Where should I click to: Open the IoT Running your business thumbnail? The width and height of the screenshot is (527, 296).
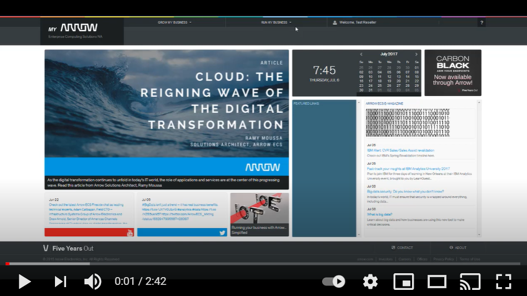[x=259, y=214]
